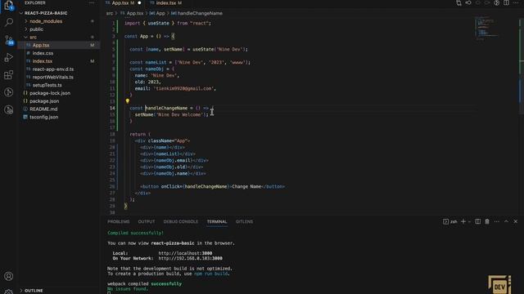Image resolution: width=524 pixels, height=294 pixels.
Task: Open the OUTPUT panel tab
Action: click(x=147, y=221)
